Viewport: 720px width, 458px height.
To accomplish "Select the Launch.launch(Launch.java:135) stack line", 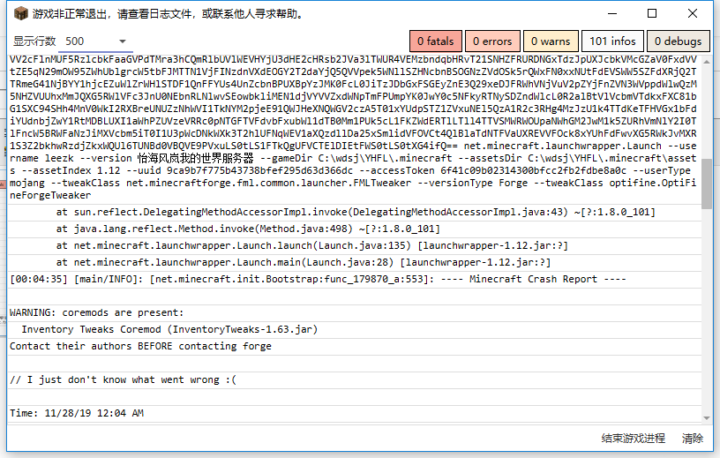I will (354, 246).
